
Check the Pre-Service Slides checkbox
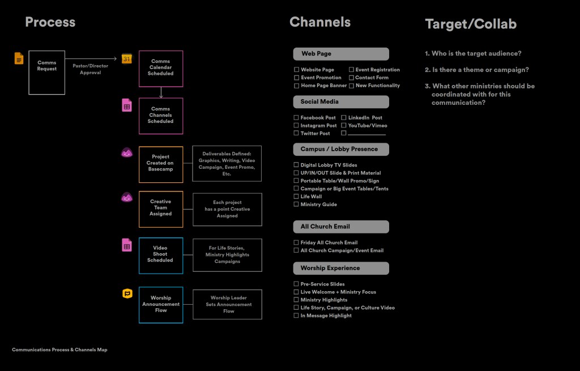[296, 284]
